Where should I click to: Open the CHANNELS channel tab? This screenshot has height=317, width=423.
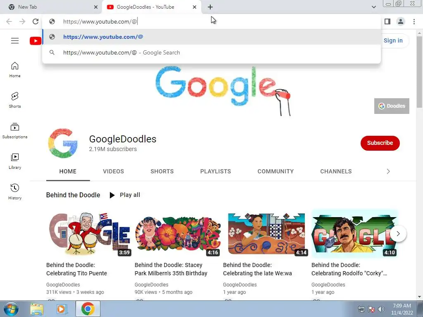point(336,171)
